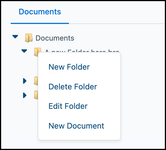Choose Delete Folder from the context menu
This screenshot has width=166, height=150.
(x=73, y=87)
